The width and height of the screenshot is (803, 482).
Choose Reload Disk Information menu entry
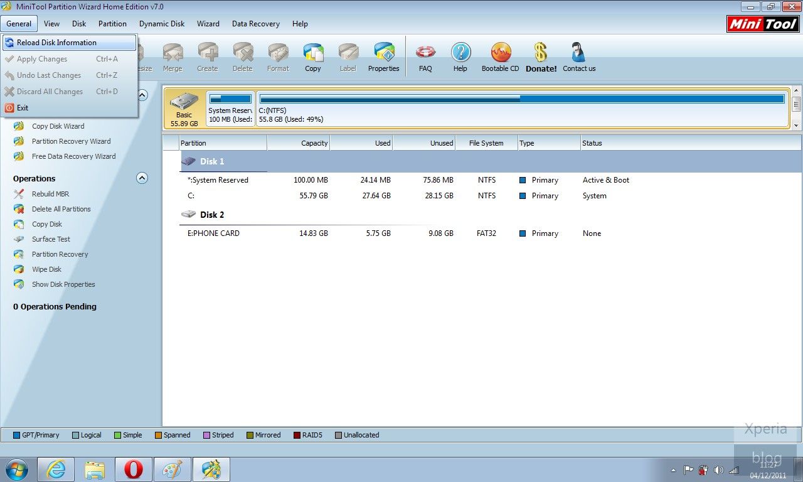pos(69,43)
